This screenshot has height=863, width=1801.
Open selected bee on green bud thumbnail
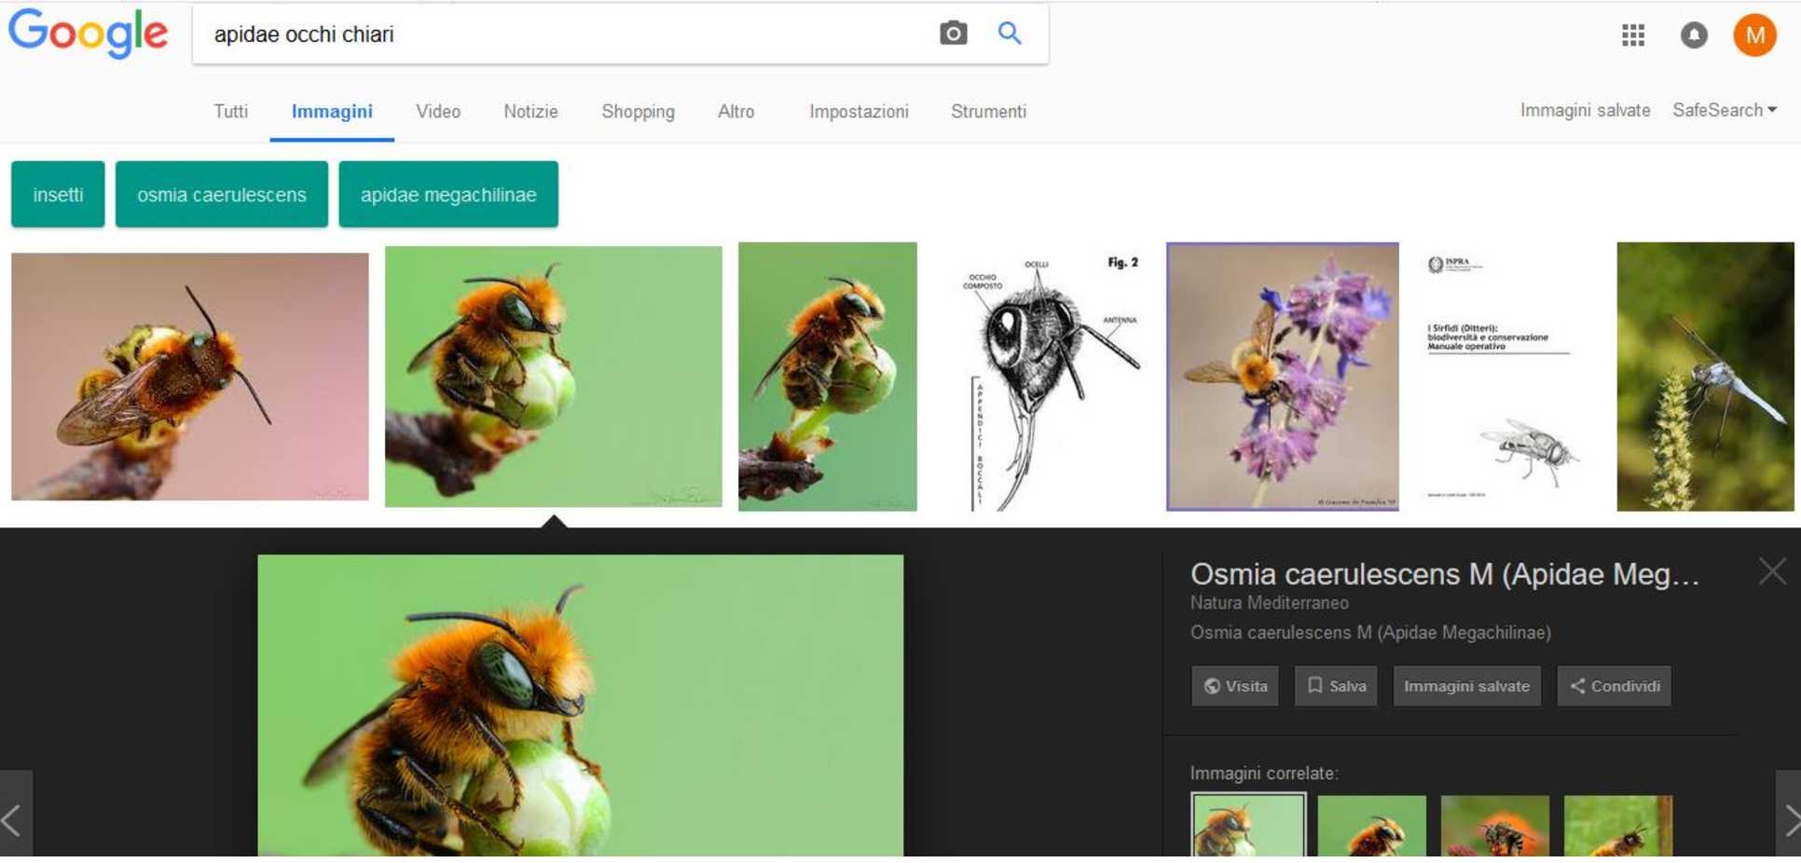[554, 377]
